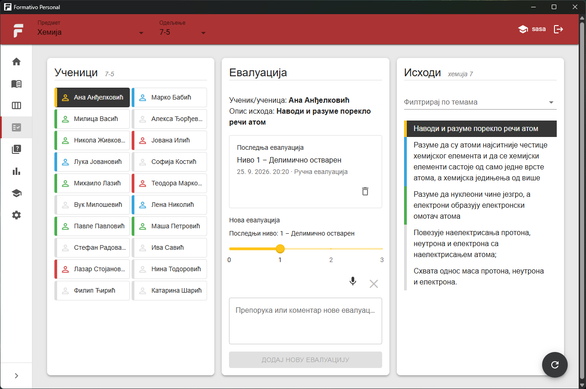Select student Маша Петровић
The height and width of the screenshot is (389, 586).
(x=169, y=226)
